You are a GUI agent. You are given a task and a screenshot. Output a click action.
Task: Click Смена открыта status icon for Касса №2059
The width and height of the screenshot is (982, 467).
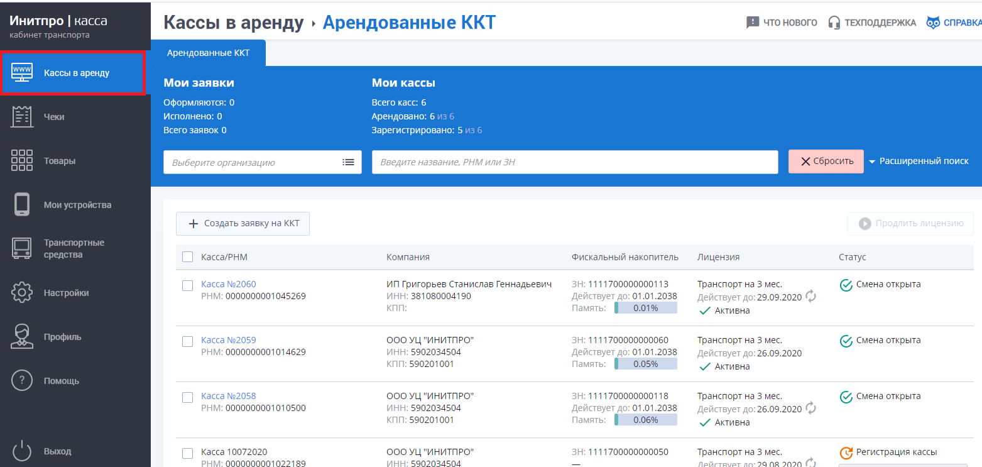point(846,341)
